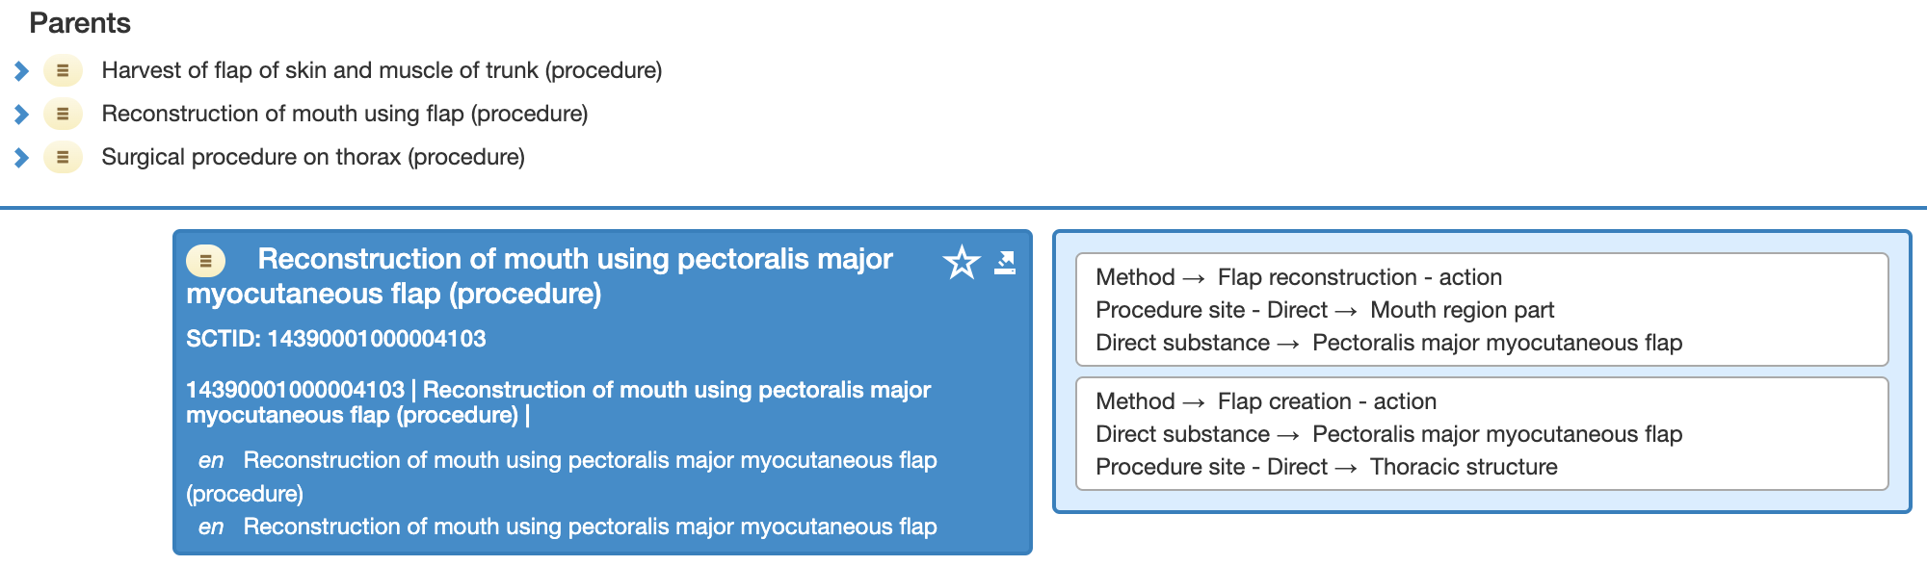
Task: Expand Reconstruction of mouth using flap chevron
Action: point(21,114)
